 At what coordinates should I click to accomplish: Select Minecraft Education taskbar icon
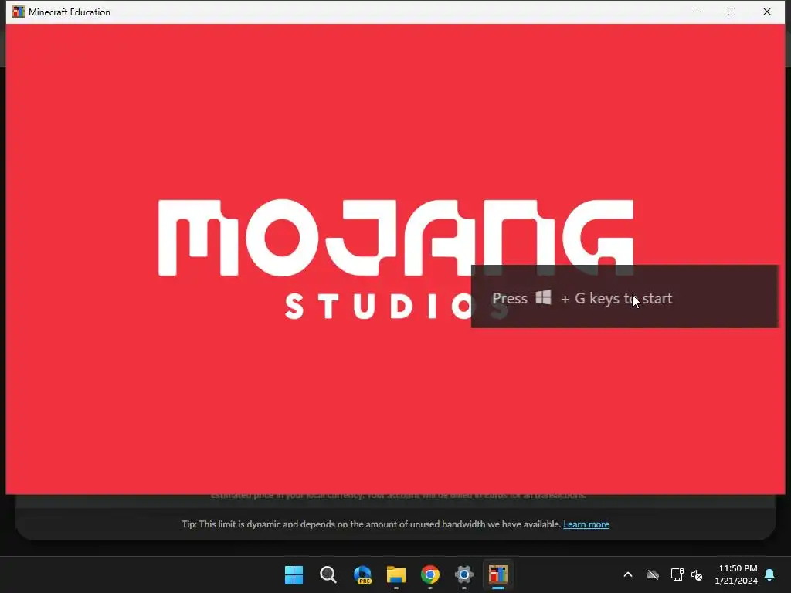[498, 574]
